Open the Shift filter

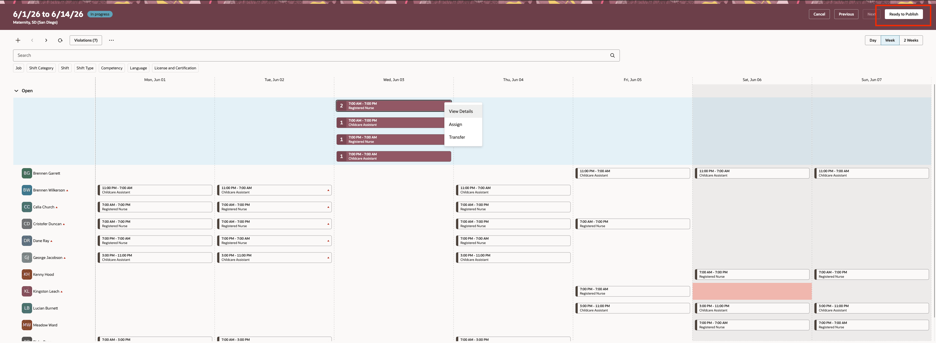65,68
